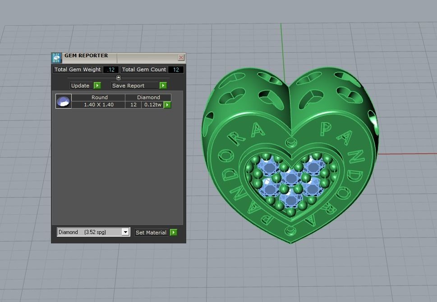437x302 pixels.
Task: Close the Gem Reporter panel
Action: click(181, 57)
